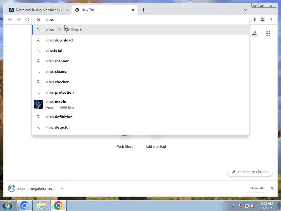Select the New Tab tab

[105, 10]
